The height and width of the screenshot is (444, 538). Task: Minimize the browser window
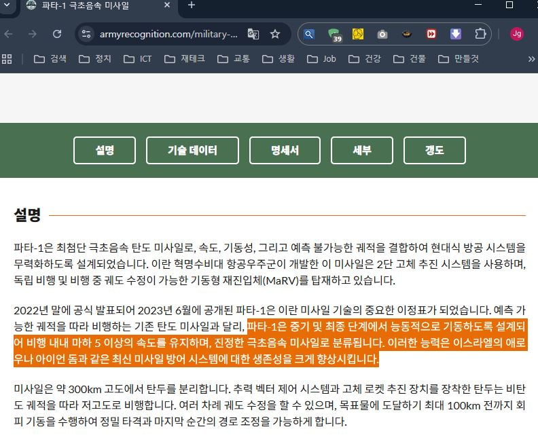[478, 5]
